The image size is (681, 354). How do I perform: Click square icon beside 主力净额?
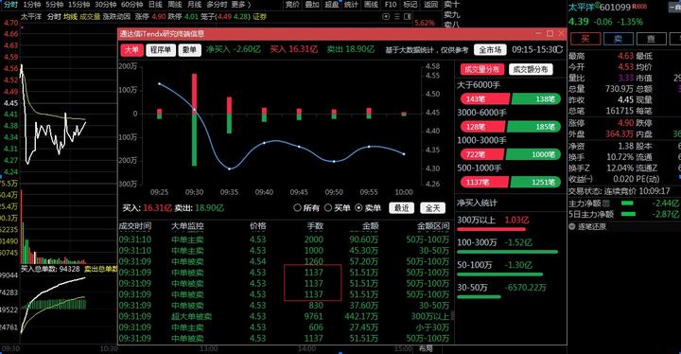(606, 203)
